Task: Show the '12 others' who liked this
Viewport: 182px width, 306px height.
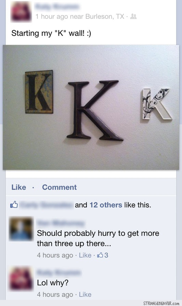Action: click(106, 205)
